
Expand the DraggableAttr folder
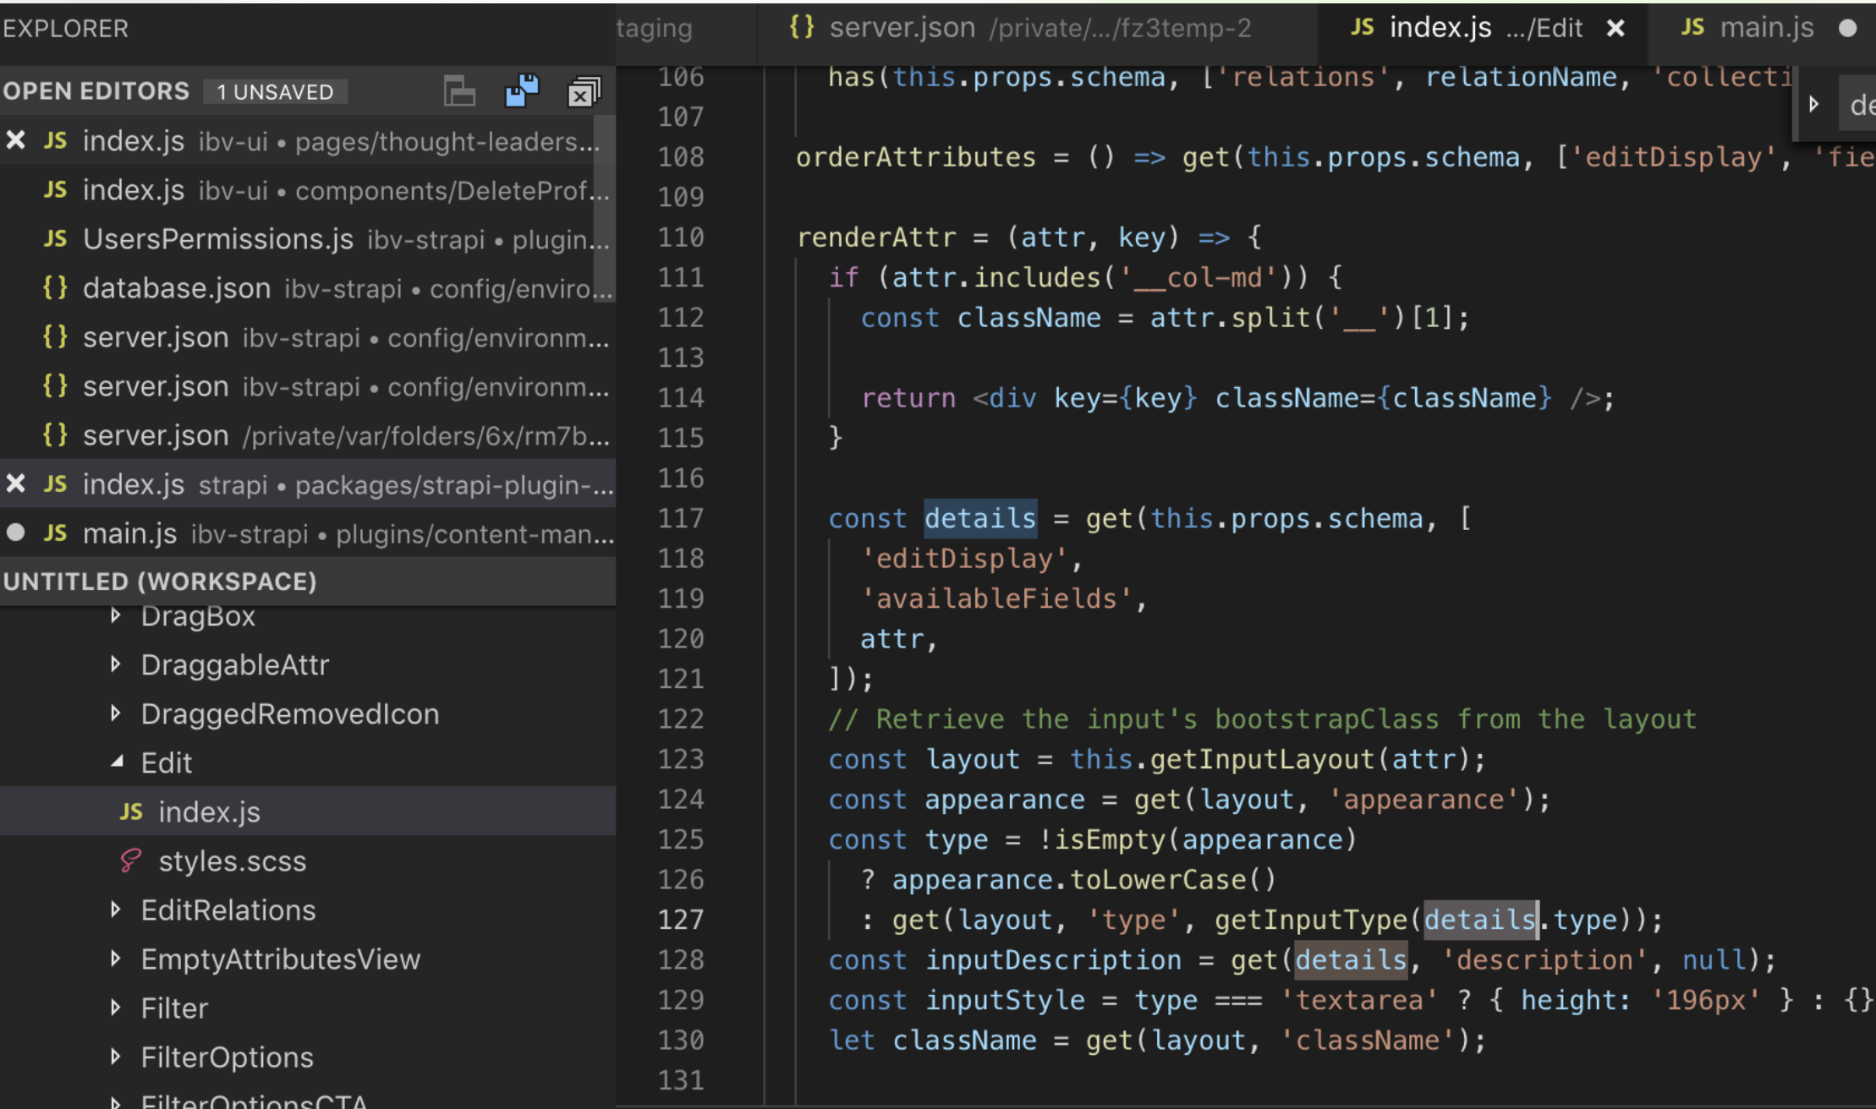pyautogui.click(x=116, y=664)
